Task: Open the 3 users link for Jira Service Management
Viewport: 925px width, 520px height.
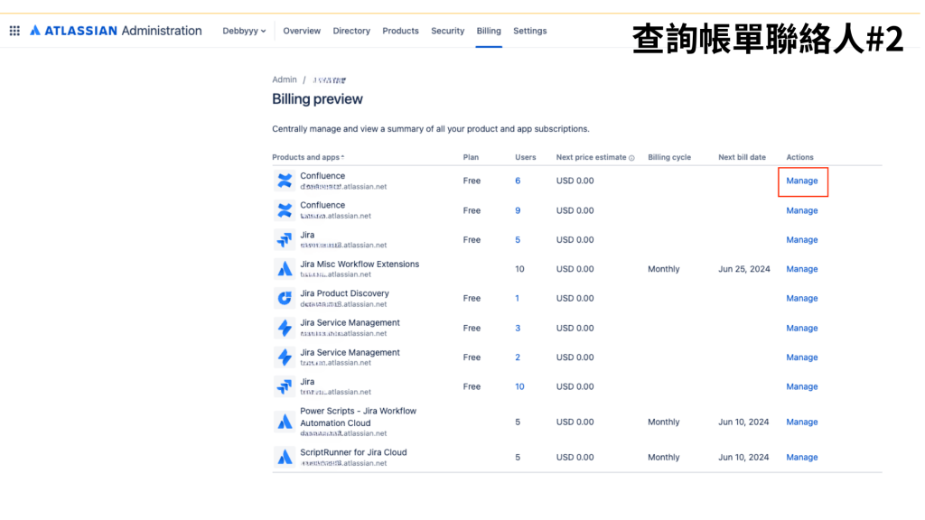Action: coord(518,328)
